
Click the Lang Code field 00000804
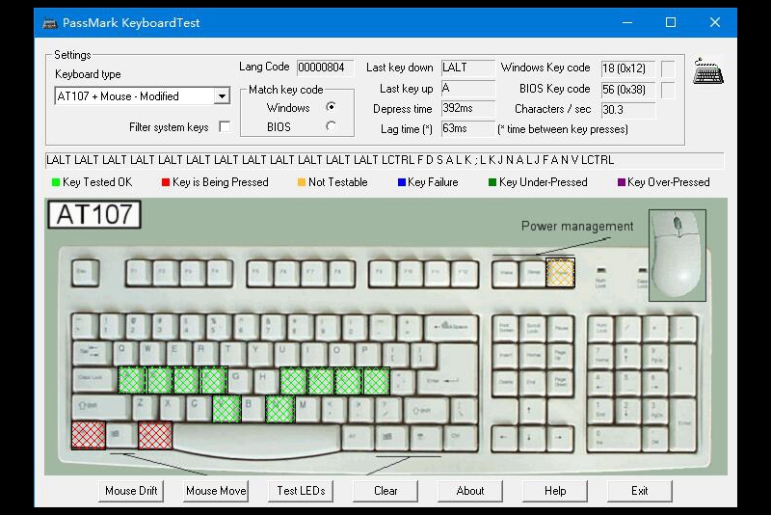325,68
